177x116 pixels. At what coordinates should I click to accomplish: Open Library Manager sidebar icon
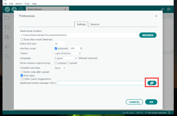(7, 37)
